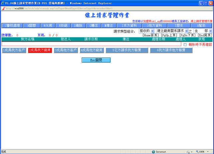This screenshot has height=154, width=214.
Task: Expand the 接收的 request direction dropdown
Action: click(147, 31)
